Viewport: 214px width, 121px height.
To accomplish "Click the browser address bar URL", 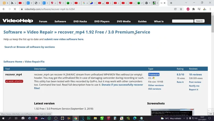I will [x=50, y=9].
